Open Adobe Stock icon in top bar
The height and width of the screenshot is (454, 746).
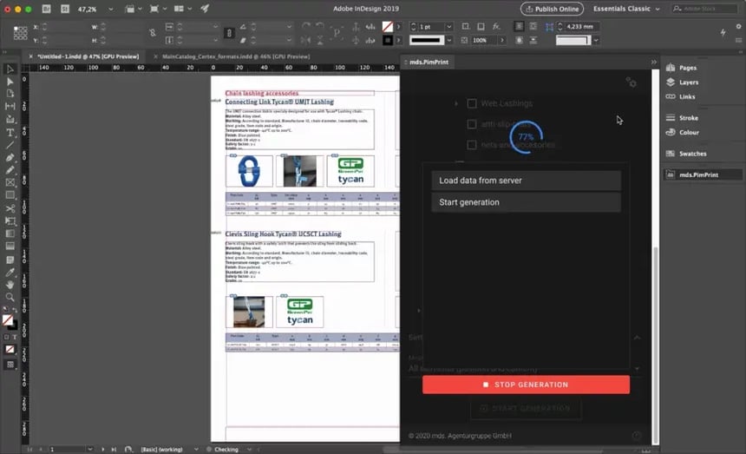[65, 9]
